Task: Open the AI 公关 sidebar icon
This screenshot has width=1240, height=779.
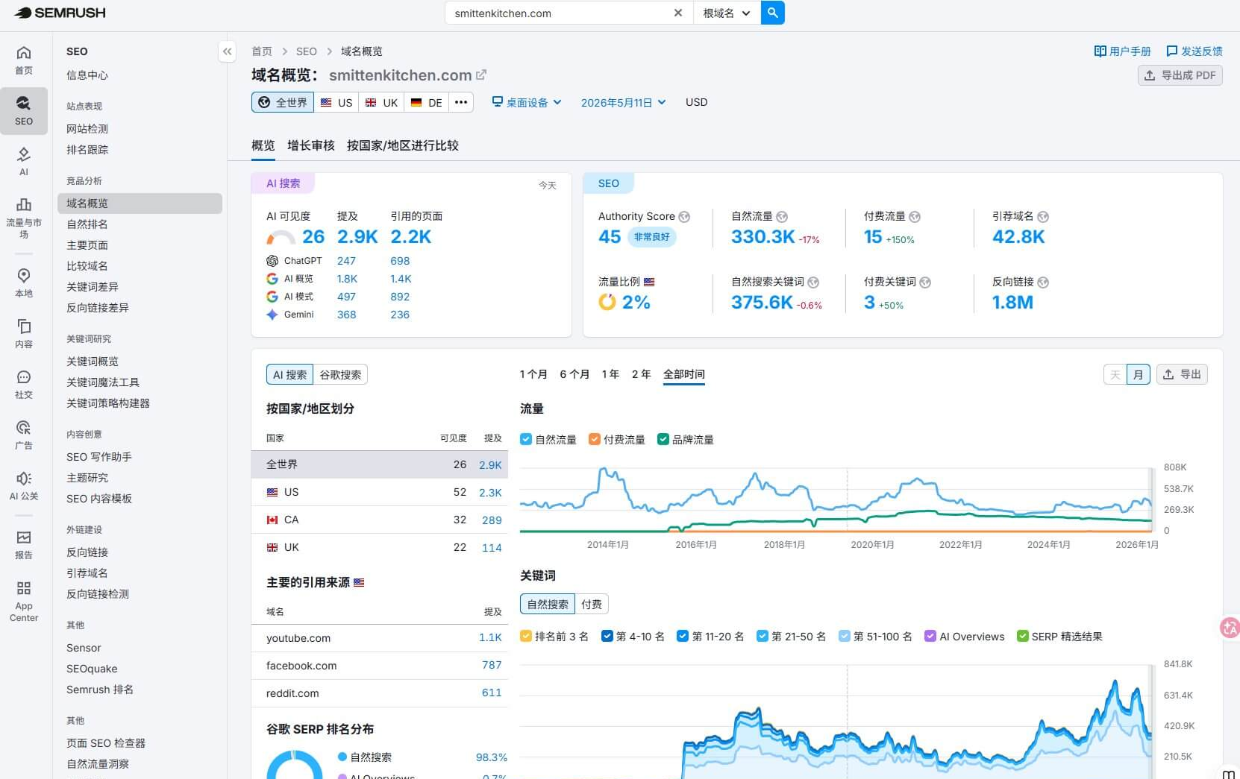Action: point(24,486)
